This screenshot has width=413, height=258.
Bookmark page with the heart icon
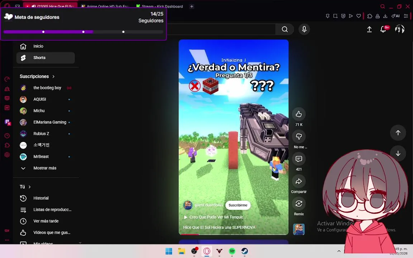[359, 16]
